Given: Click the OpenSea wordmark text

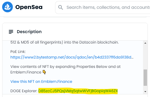Looking at the screenshot, I should (x=29, y=7).
